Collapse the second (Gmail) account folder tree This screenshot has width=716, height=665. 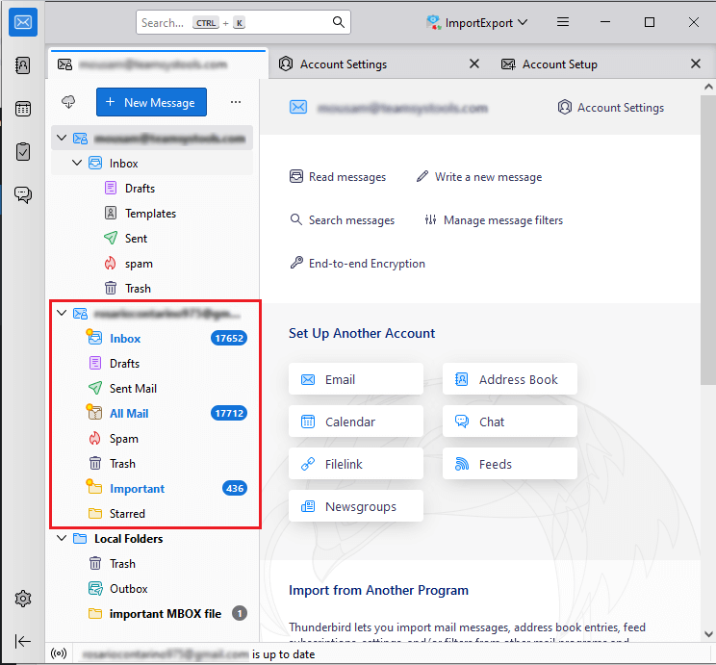point(62,313)
